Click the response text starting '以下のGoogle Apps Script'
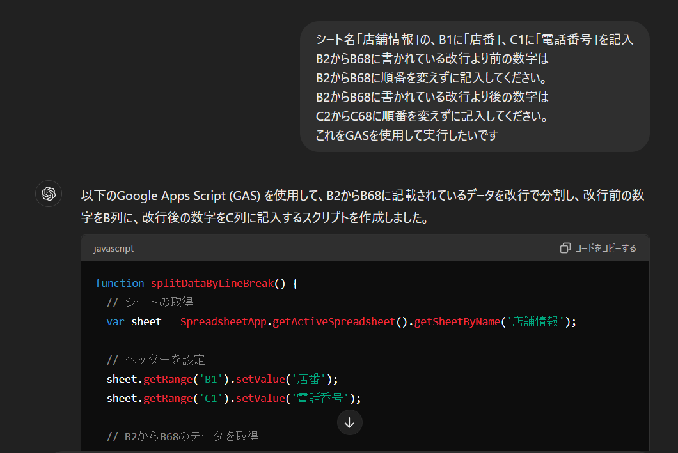The height and width of the screenshot is (453, 678). [363, 206]
